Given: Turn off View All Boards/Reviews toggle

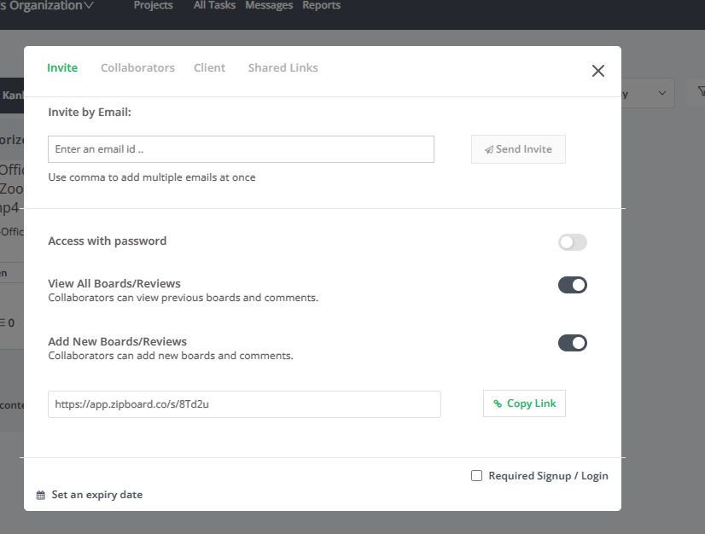Looking at the screenshot, I should [573, 285].
